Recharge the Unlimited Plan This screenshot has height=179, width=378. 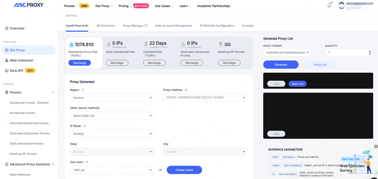(x=154, y=63)
